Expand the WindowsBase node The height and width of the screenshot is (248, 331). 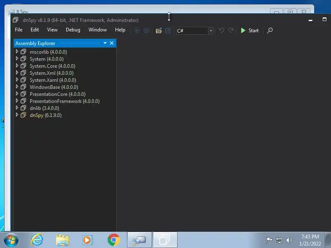[17, 87]
